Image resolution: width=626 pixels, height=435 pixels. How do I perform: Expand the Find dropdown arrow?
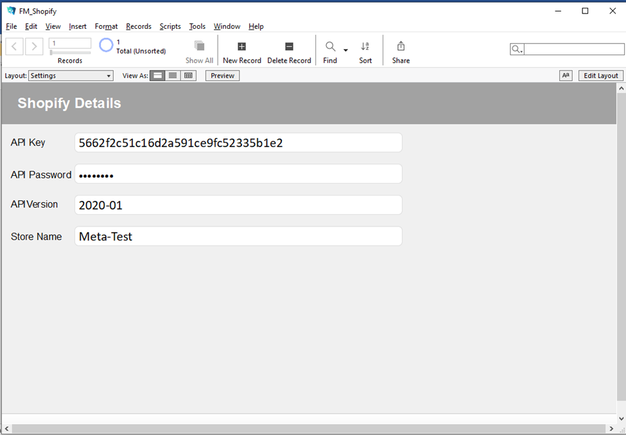(x=345, y=50)
